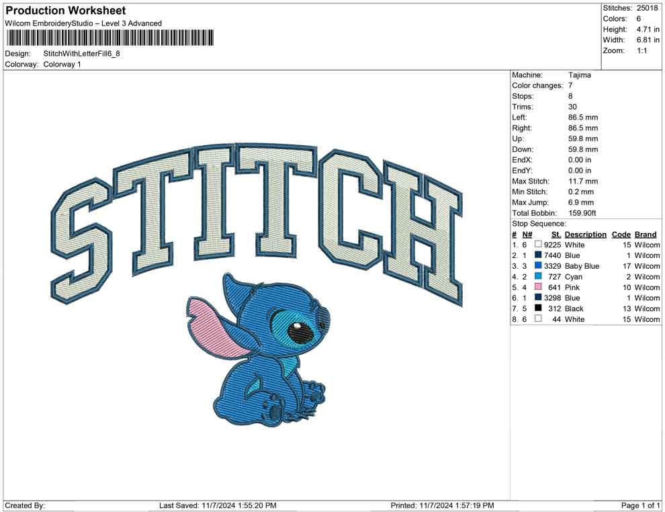Click the 'Black' description text
This screenshot has height=512, width=665.
coord(574,308)
